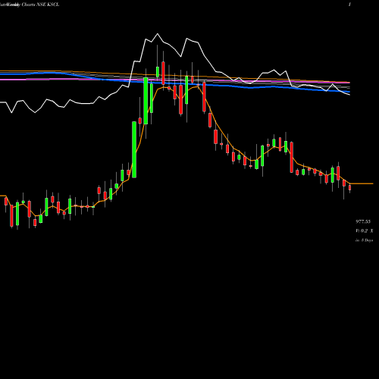
Task: Click the tallest green candle in the rally
Action: click(x=134, y=149)
